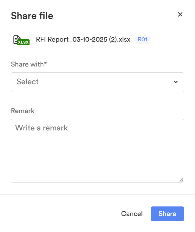195x232 pixels.
Task: Click the R01 revision badge
Action: pyautogui.click(x=142, y=40)
